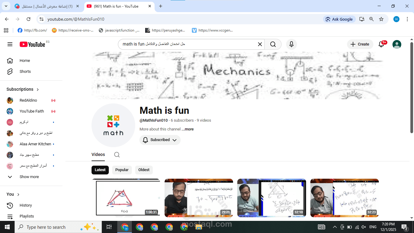This screenshot has width=414, height=233.
Task: Click the magnifier search button
Action: tap(273, 44)
